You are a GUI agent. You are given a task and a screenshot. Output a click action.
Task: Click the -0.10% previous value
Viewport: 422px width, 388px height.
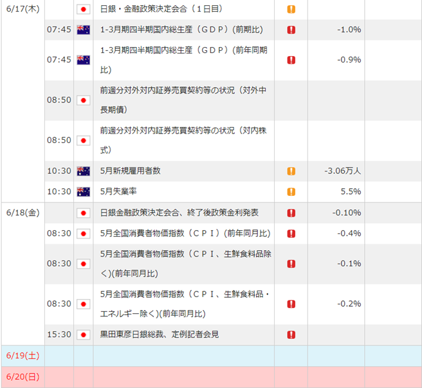click(347, 213)
